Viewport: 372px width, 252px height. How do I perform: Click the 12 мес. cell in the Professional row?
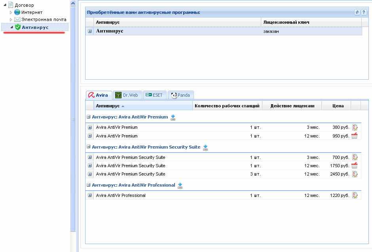point(312,195)
